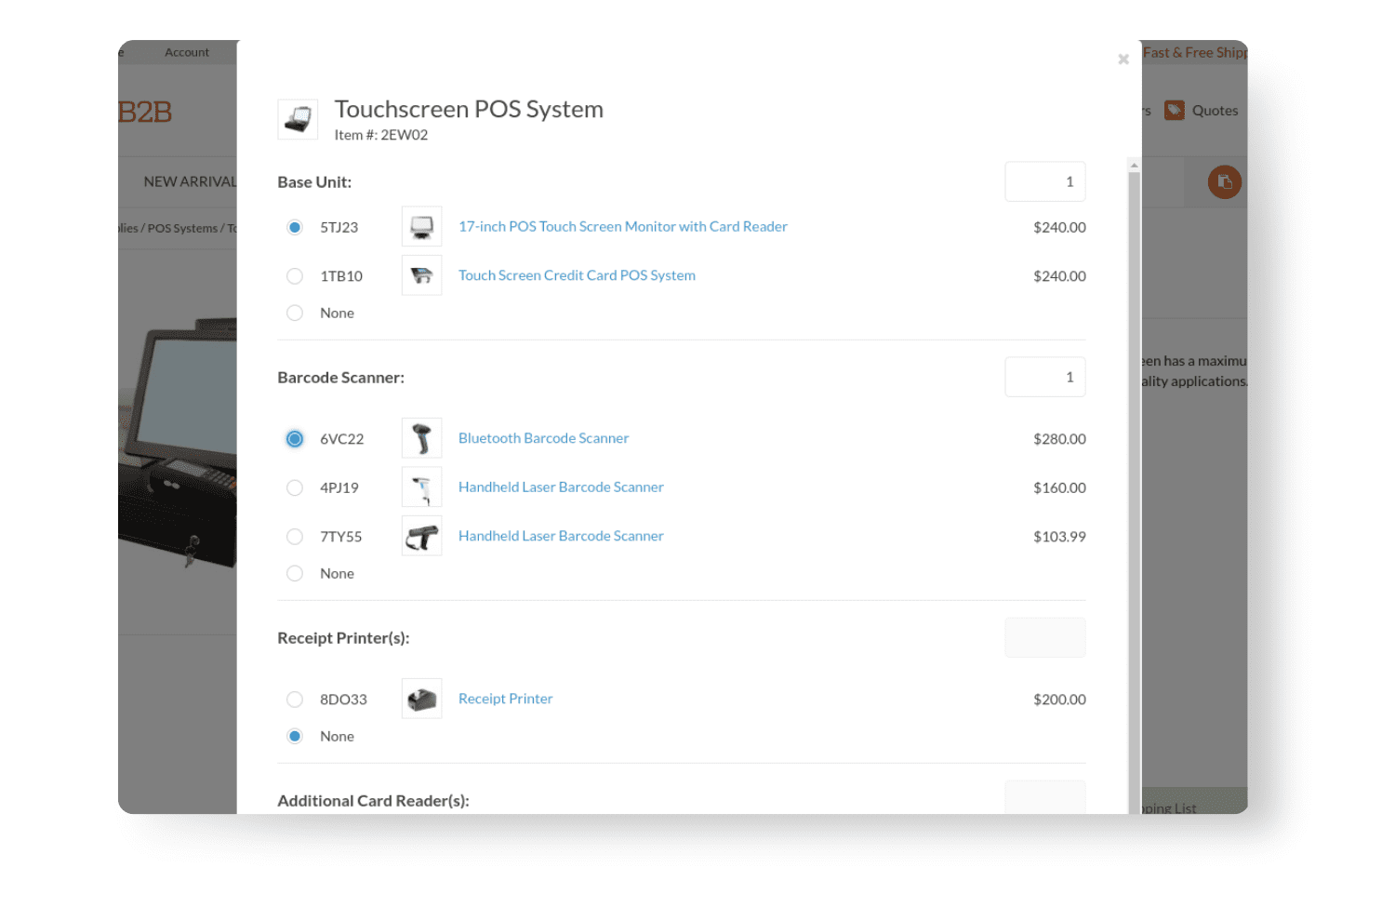Image resolution: width=1395 pixels, height=907 pixels.
Task: Select the 1TB10 base unit option
Action: [295, 276]
